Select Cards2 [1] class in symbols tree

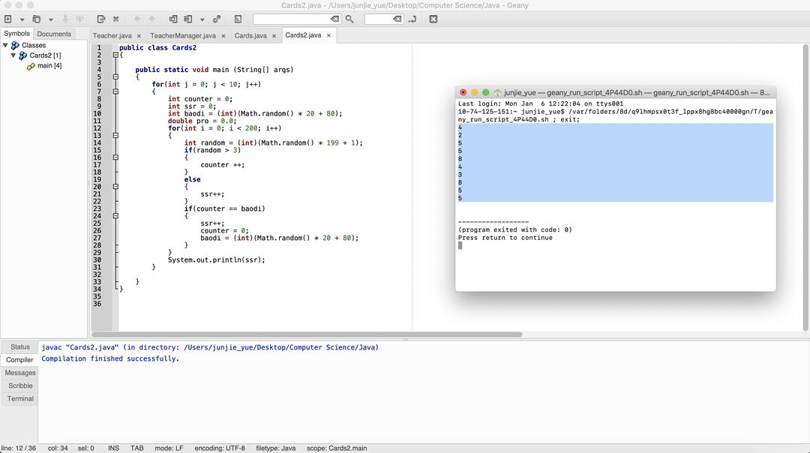[x=45, y=55]
